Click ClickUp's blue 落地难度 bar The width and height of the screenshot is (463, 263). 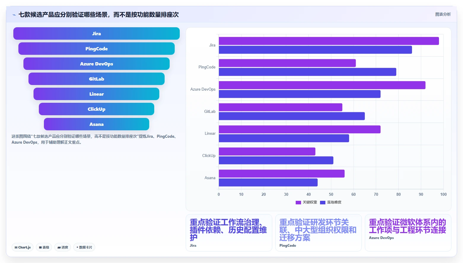click(276, 161)
